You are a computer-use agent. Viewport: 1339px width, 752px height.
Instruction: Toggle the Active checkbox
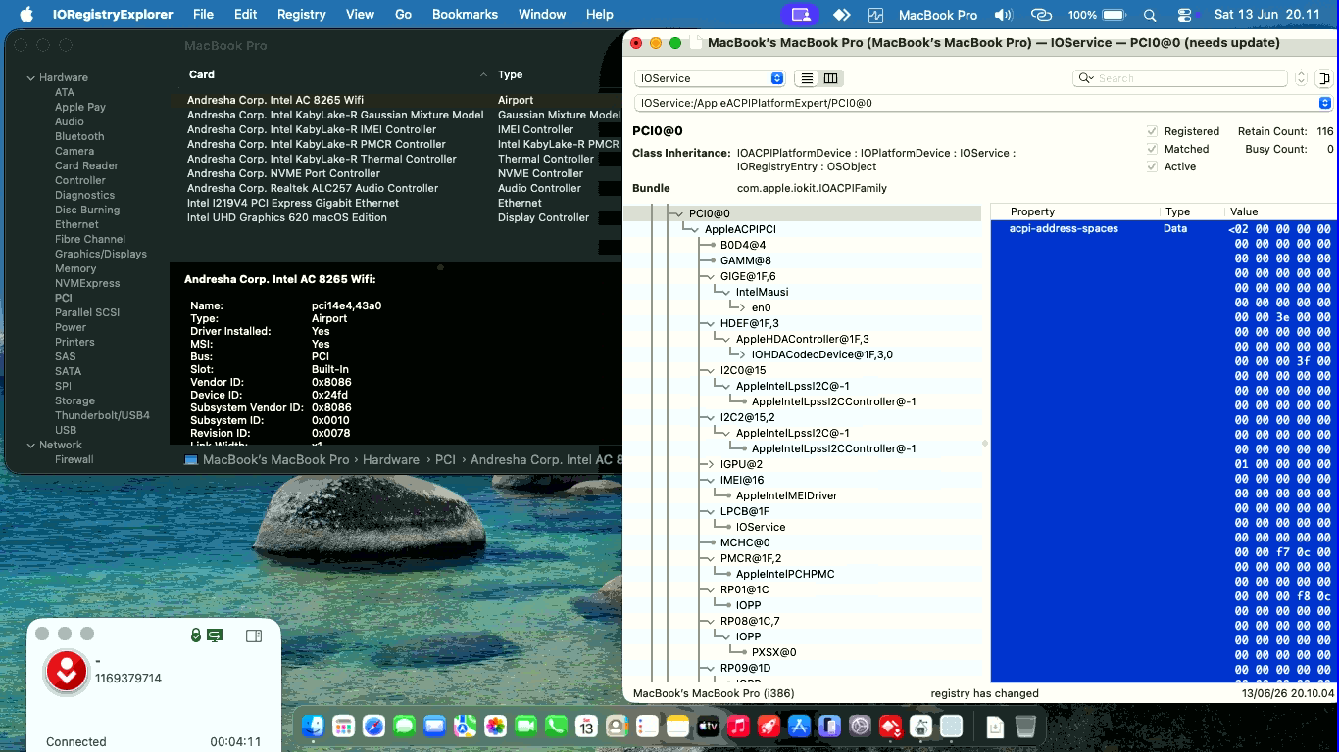[x=1152, y=166]
